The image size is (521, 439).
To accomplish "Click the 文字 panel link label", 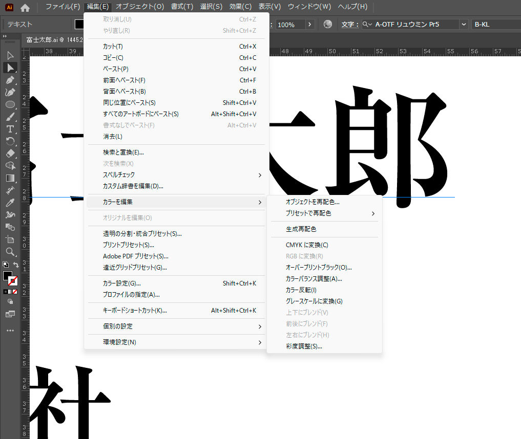I will click(350, 25).
